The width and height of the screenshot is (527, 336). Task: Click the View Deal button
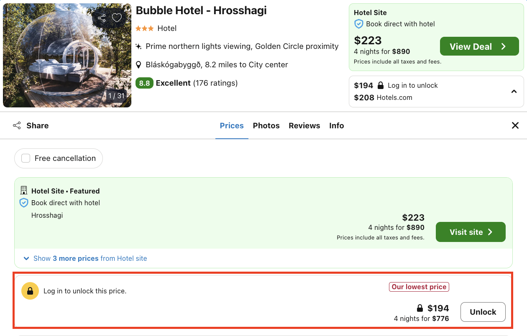[479, 46]
